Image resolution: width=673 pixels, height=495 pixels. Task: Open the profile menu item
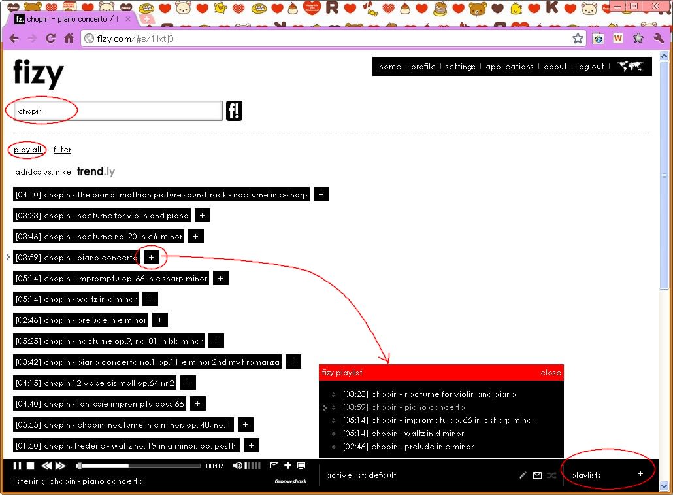pyautogui.click(x=423, y=67)
